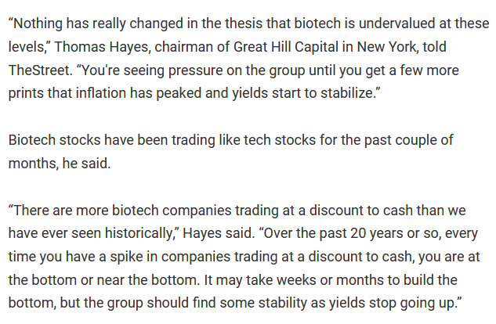Click the words "Great Hill Capital"
This screenshot has width=496, height=324.
click(x=286, y=47)
